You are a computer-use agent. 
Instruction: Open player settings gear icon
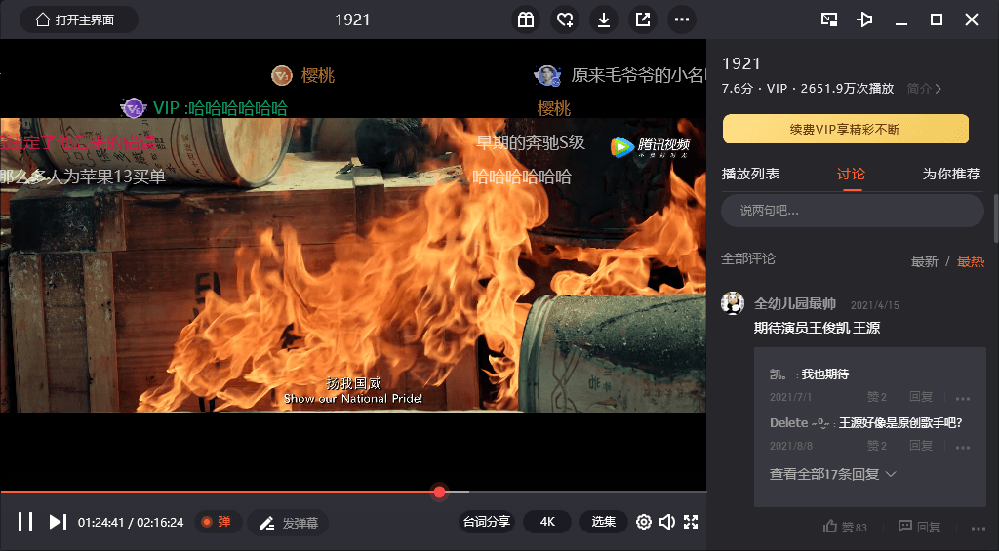tap(644, 522)
